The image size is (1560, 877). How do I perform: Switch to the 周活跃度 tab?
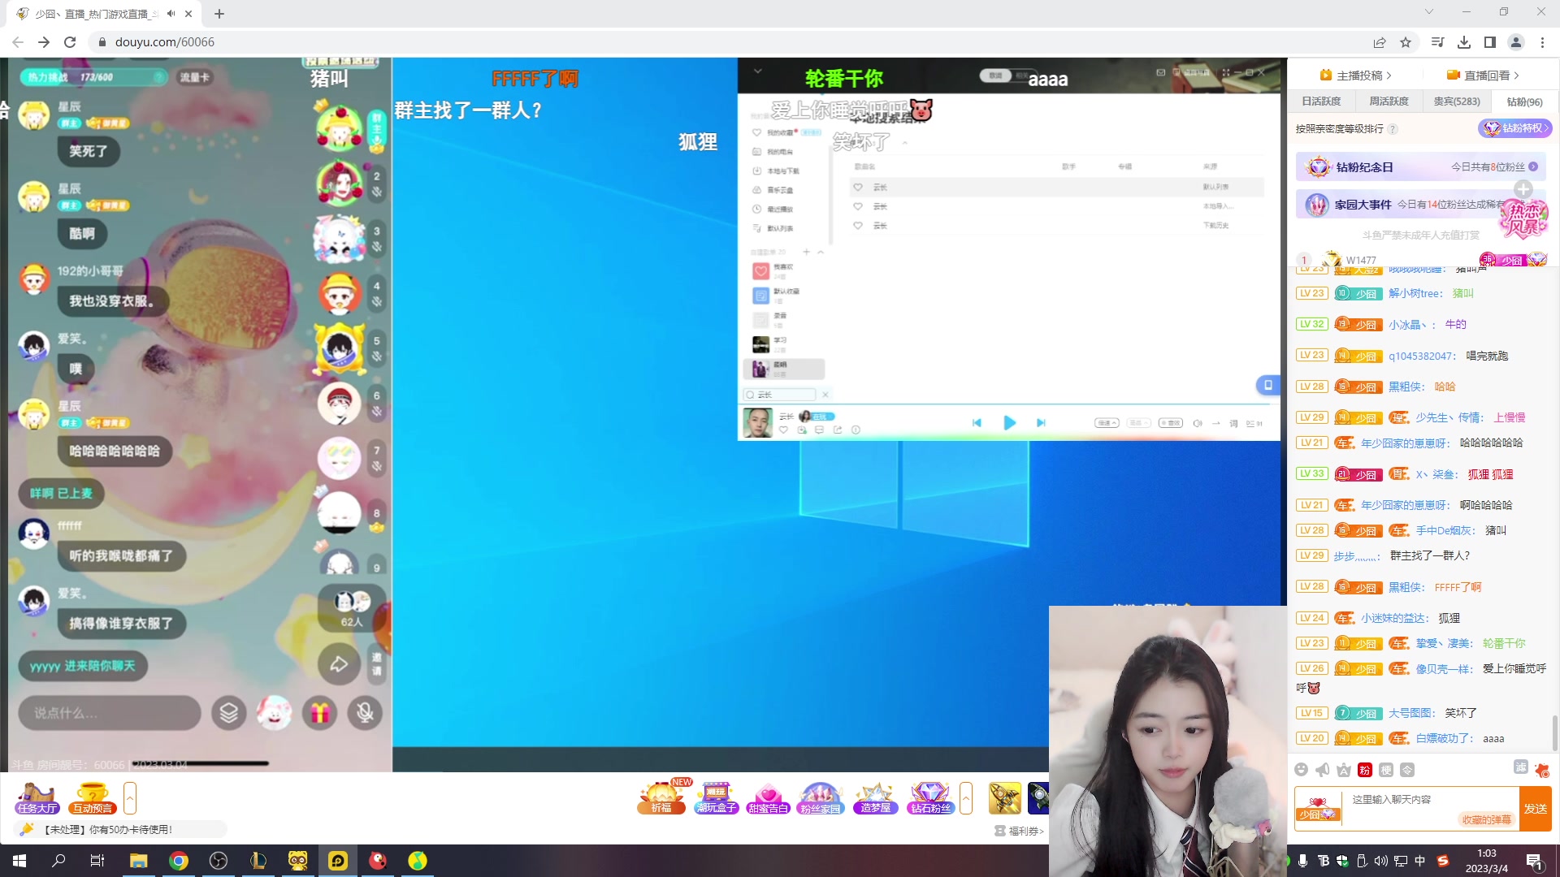coord(1389,102)
